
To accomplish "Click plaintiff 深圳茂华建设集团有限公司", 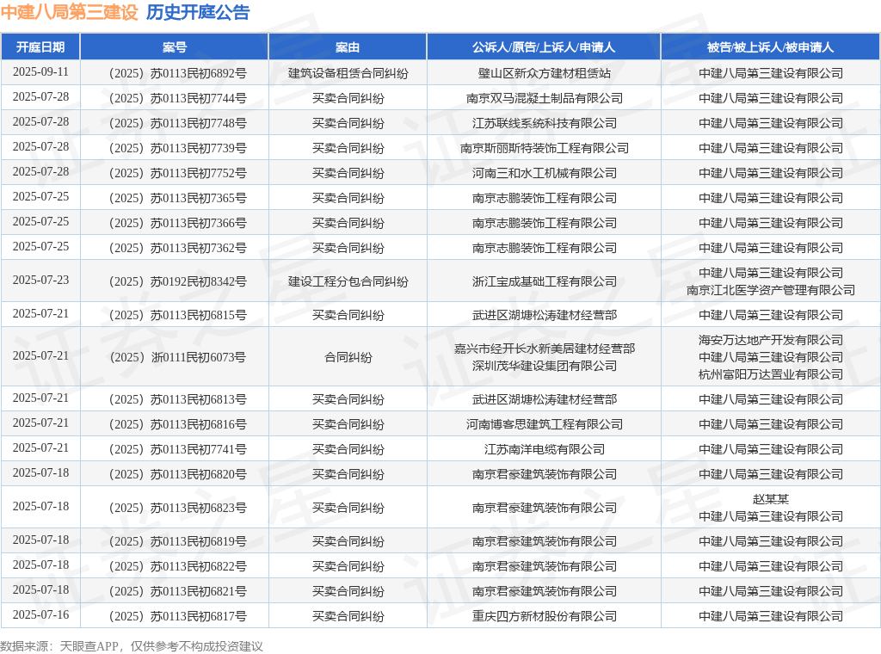I will [x=544, y=366].
